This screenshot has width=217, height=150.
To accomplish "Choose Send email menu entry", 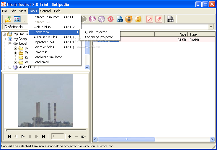I will pos(55,62).
